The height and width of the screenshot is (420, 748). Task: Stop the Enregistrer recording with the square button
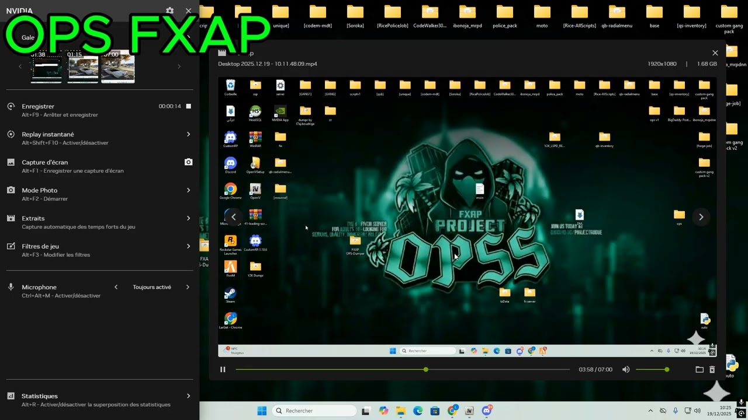coord(188,106)
